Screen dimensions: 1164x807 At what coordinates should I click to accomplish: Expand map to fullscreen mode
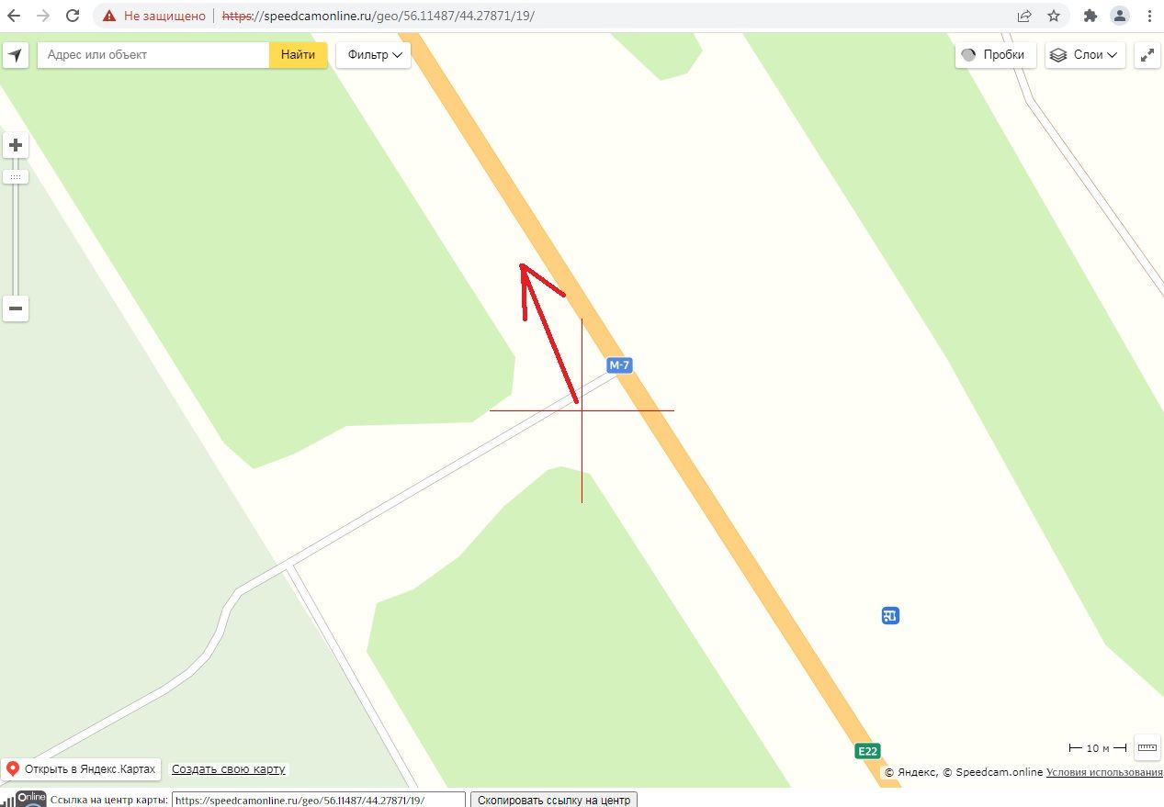tap(1147, 55)
